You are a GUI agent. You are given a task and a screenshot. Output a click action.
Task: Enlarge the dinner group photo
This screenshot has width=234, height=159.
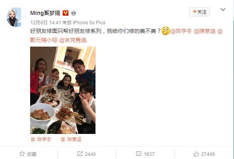[x=63, y=90]
